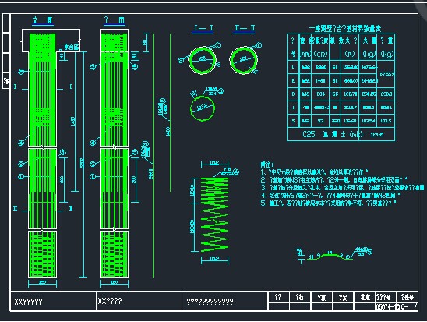Select the "334" length value in table
The height and width of the screenshot is (322, 427).
[x=321, y=94]
